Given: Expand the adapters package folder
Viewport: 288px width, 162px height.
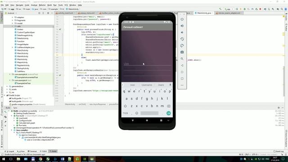Looking at the screenshot, I should pos(13,17).
